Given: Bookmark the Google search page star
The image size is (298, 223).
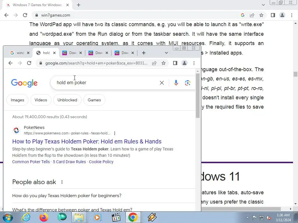Looking at the screenshot, I should (164, 63).
